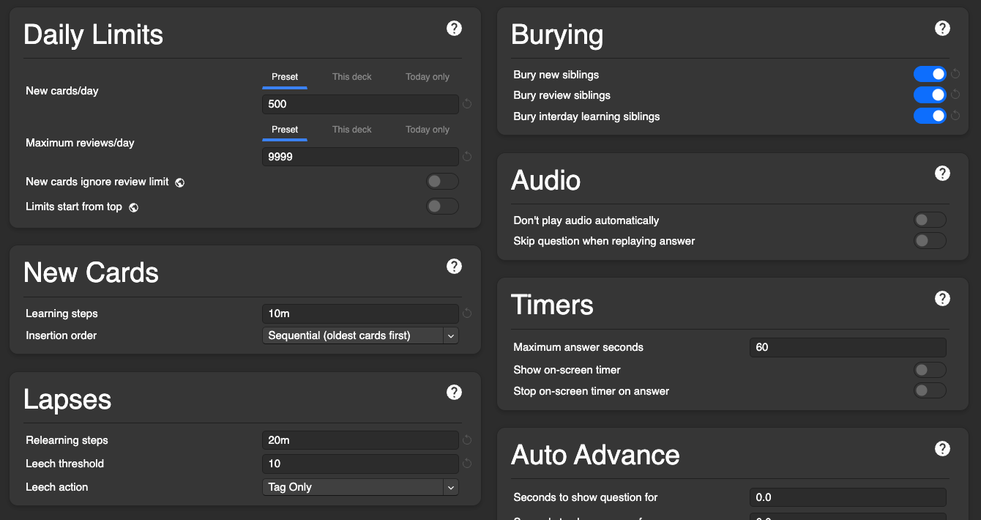The height and width of the screenshot is (520, 981).
Task: Disable Bury new siblings
Action: (x=930, y=74)
